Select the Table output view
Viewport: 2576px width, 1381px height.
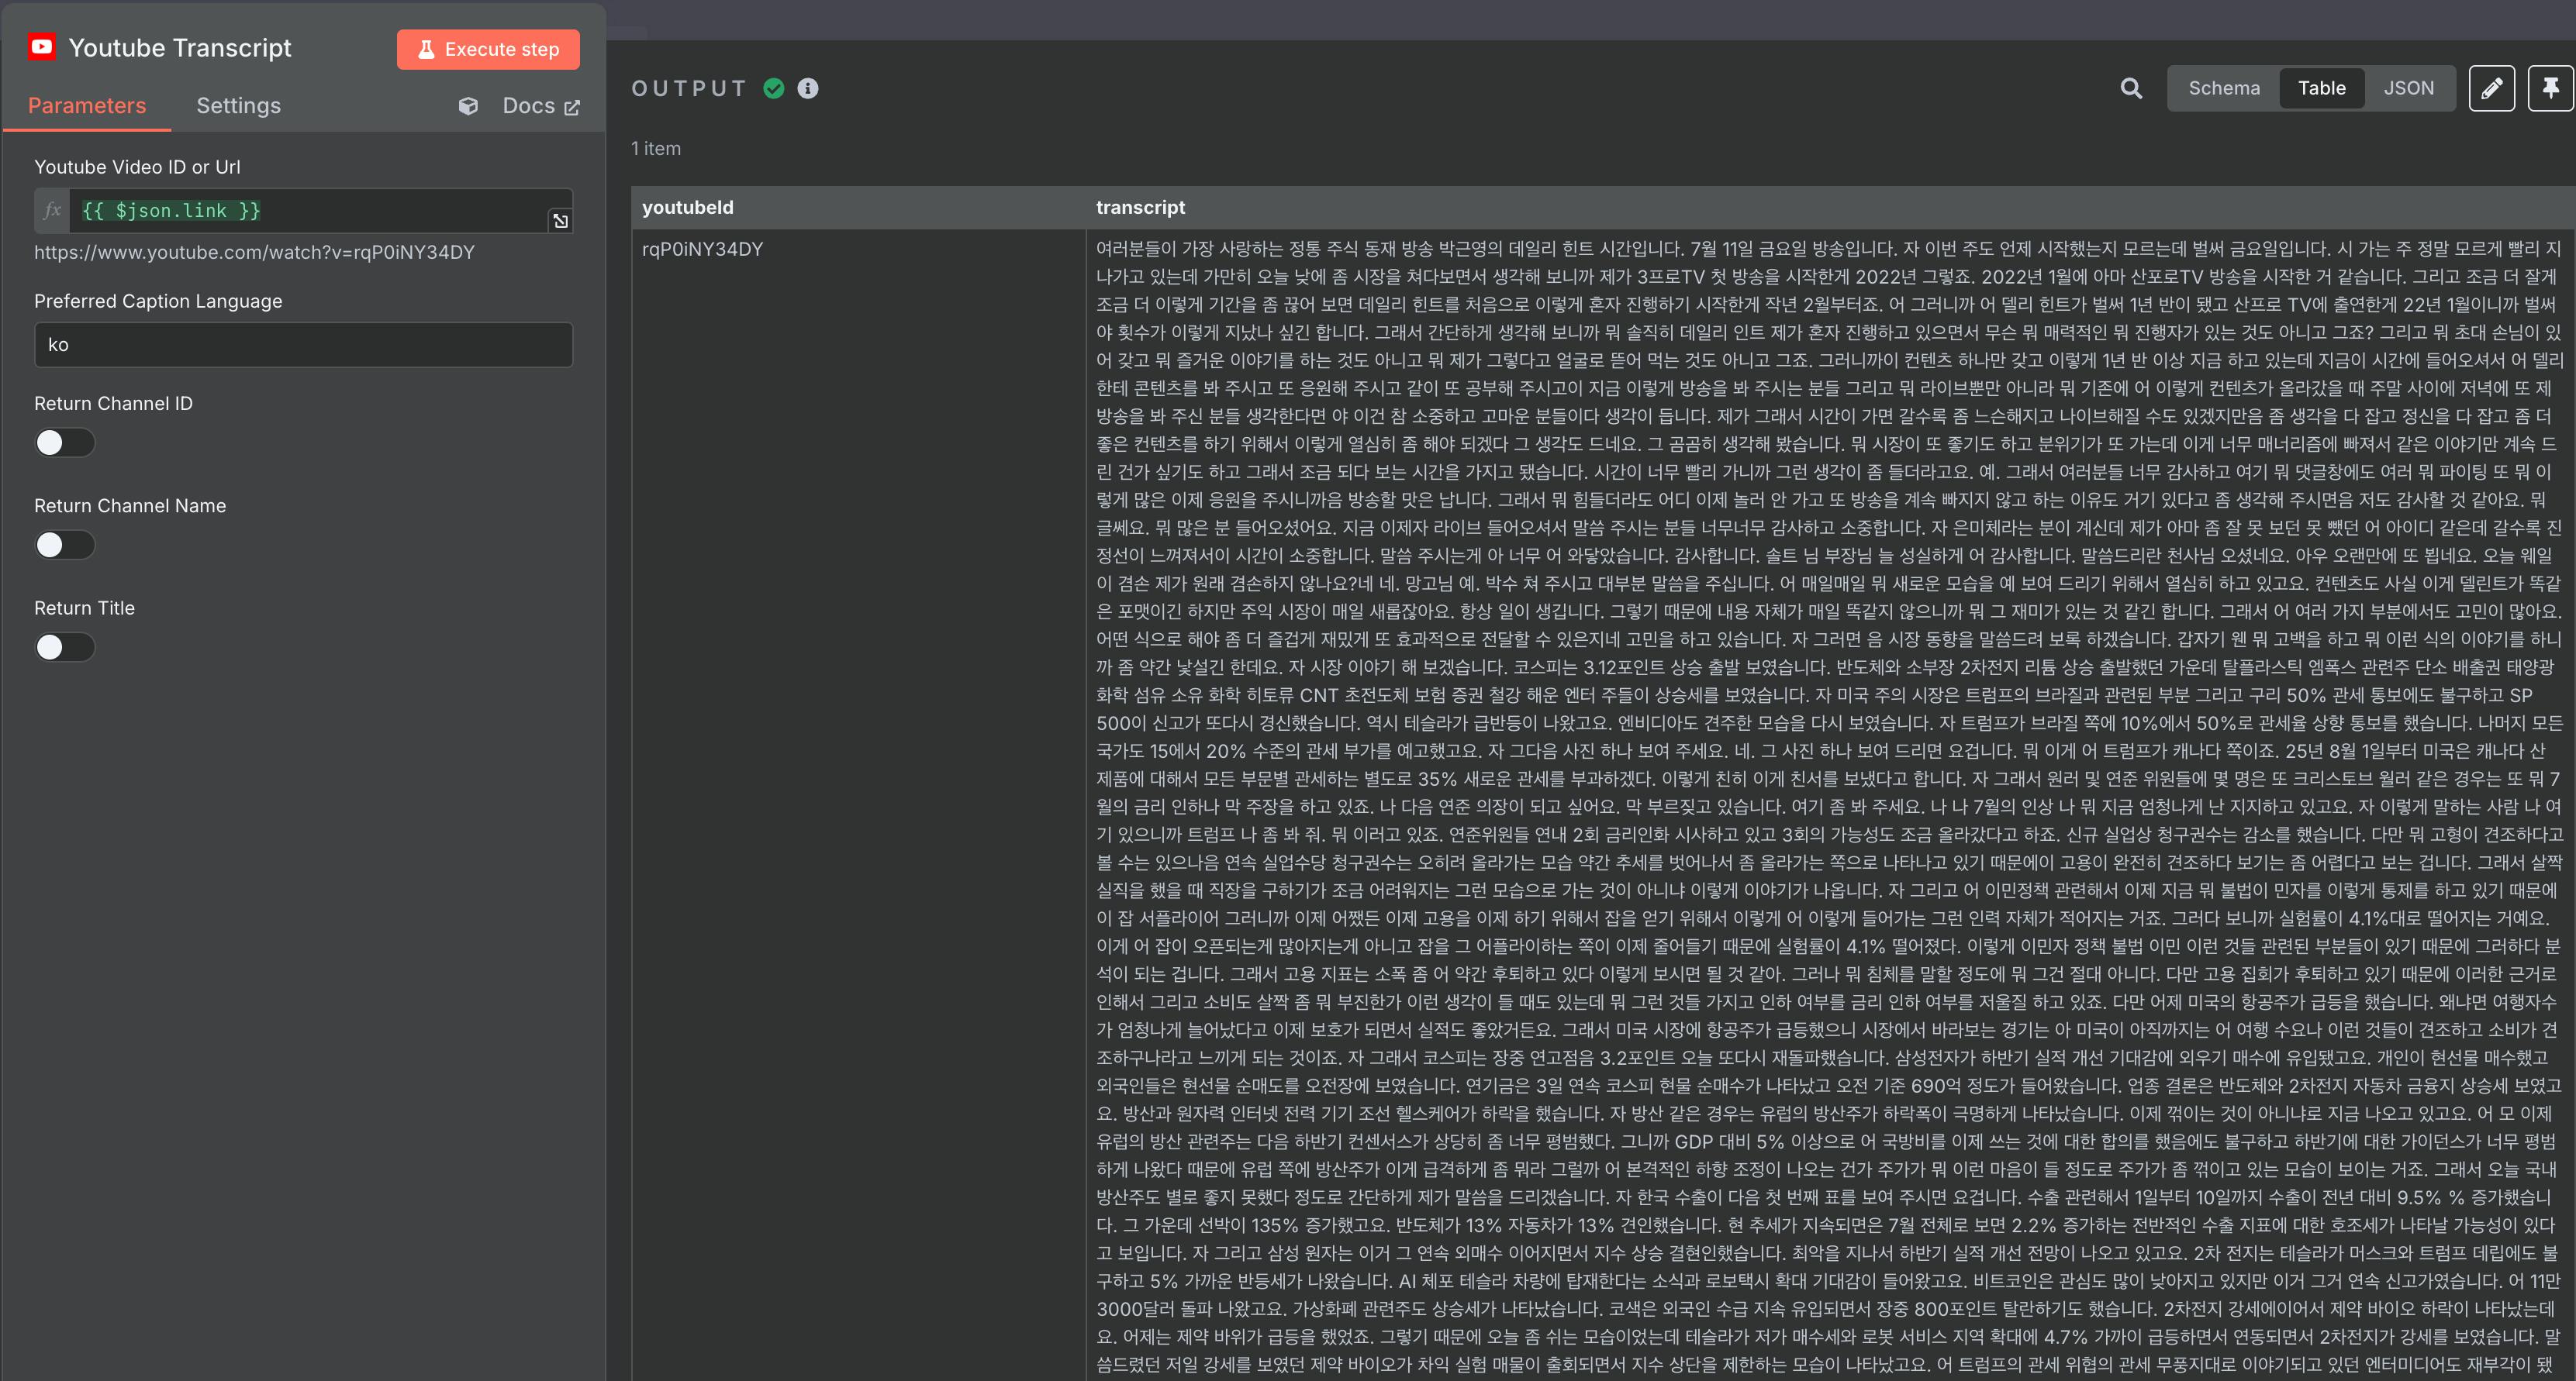(2321, 88)
